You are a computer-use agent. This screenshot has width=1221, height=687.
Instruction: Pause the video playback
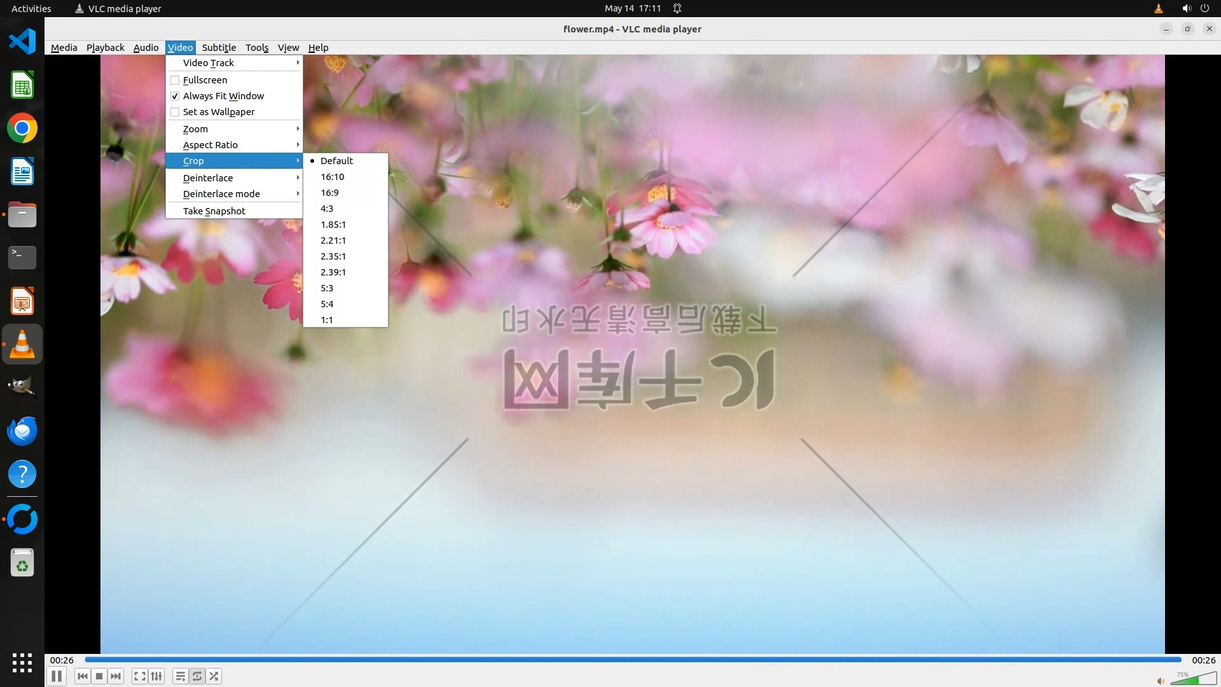coord(56,676)
